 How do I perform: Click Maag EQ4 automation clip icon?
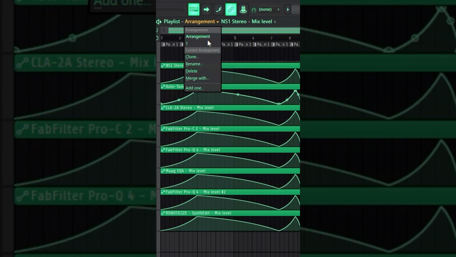(x=163, y=171)
